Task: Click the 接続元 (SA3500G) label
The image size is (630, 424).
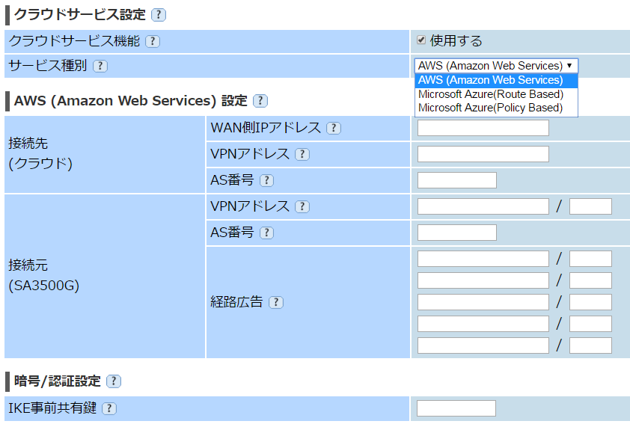Action: [44, 275]
